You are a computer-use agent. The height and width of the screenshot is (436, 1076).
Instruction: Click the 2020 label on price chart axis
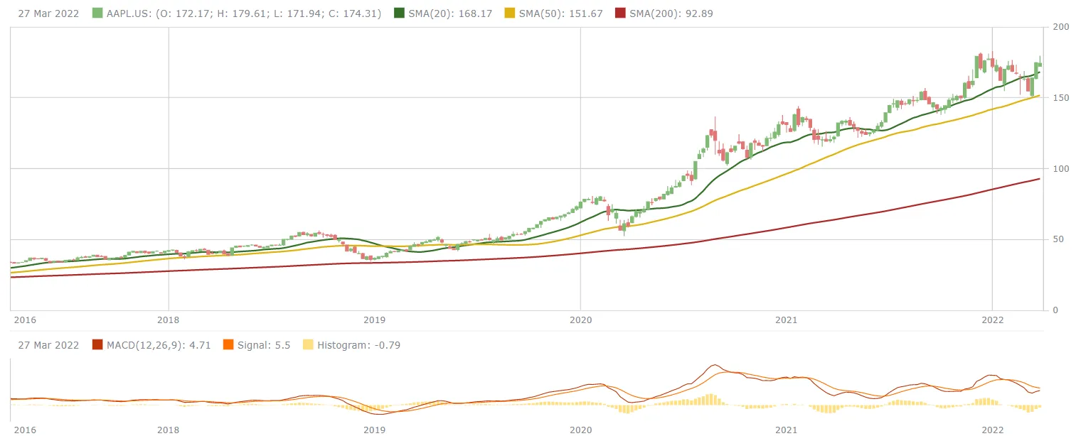(580, 320)
